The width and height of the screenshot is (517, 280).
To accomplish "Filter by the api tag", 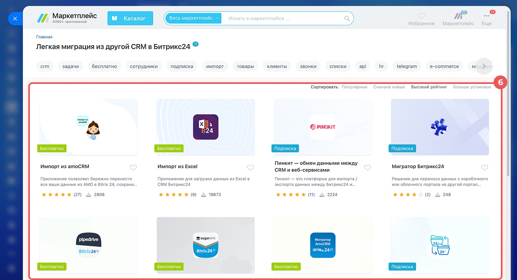I will click(x=363, y=66).
